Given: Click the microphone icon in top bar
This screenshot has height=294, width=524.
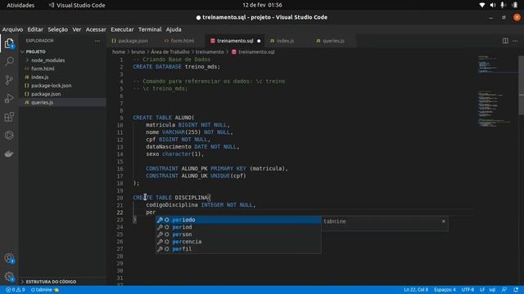Looking at the screenshot, I should click(x=502, y=5).
